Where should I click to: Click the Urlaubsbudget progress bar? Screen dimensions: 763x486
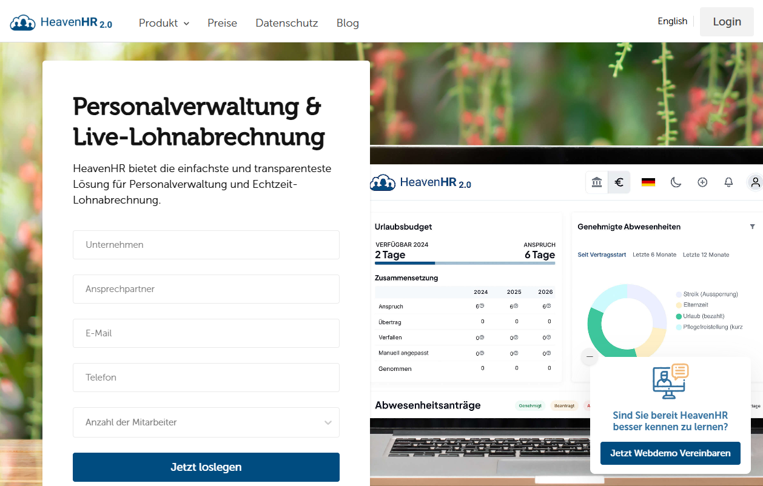(x=465, y=263)
